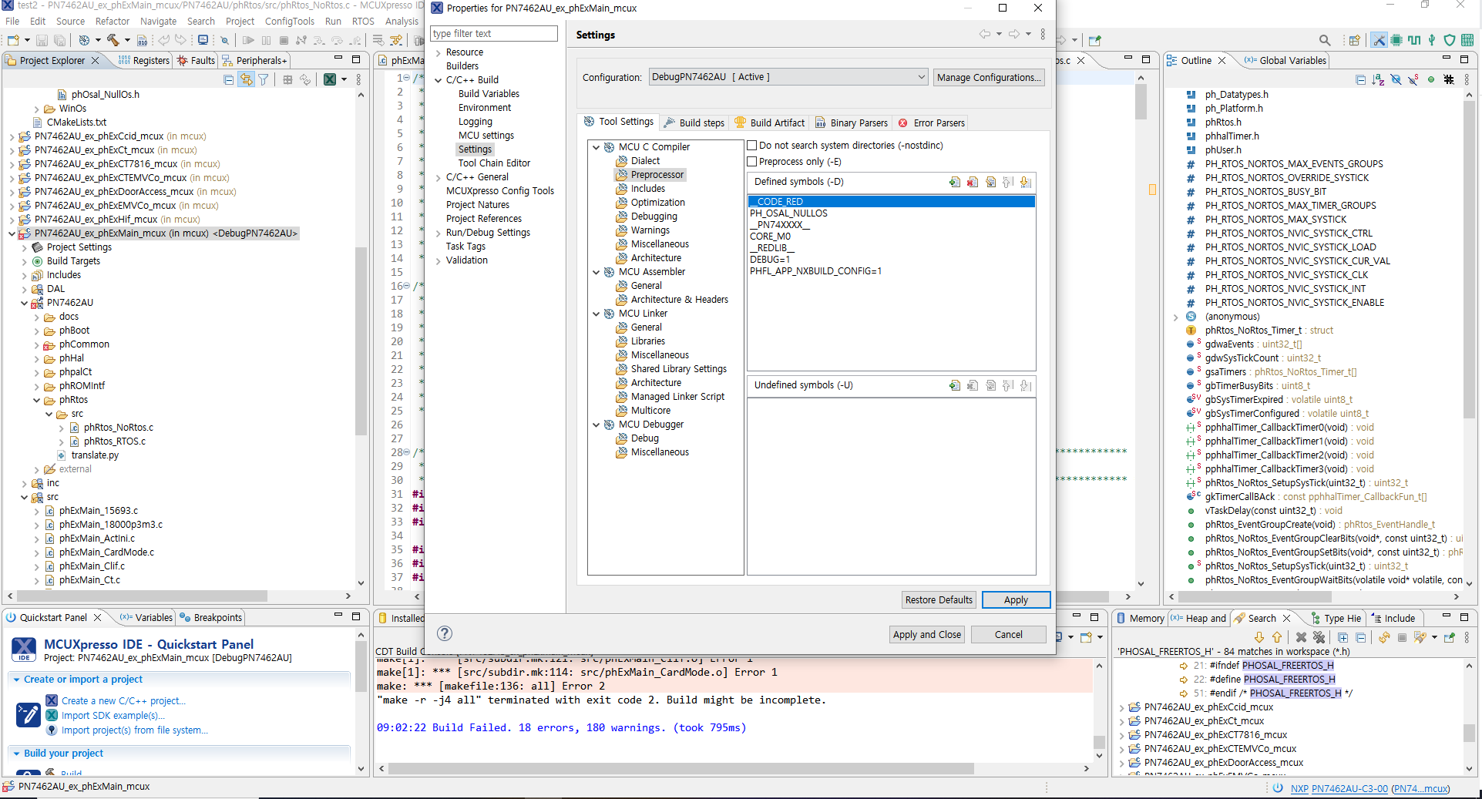Collapse the phRtos folder in Project Explorer
Image resolution: width=1482 pixels, height=799 pixels.
[37, 400]
